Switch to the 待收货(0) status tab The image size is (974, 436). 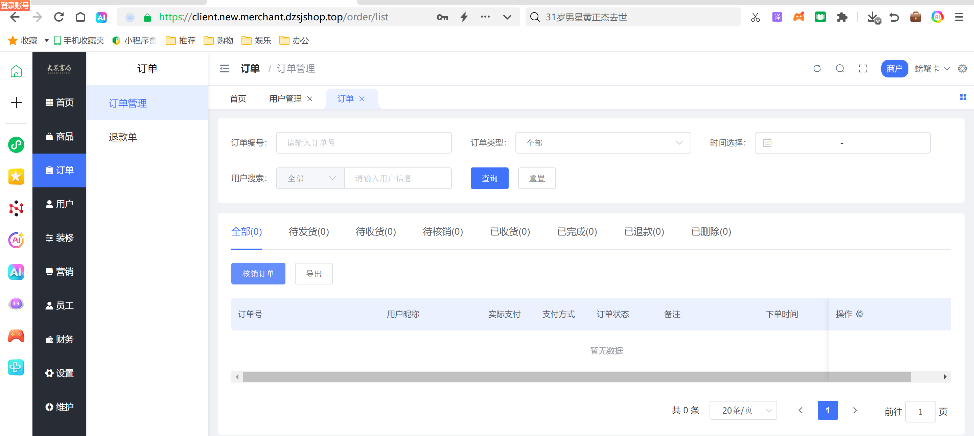pos(376,231)
